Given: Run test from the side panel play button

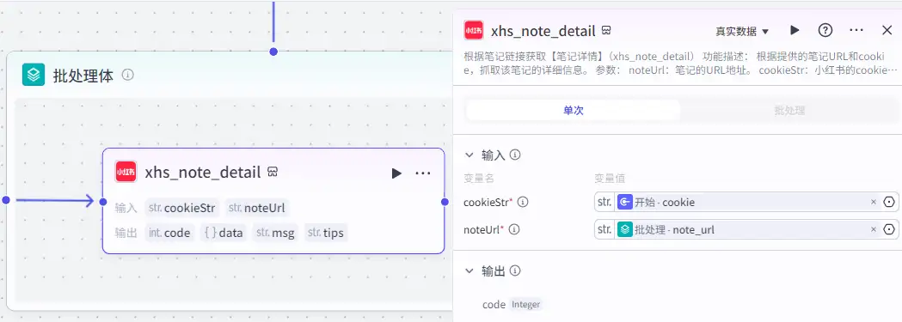Looking at the screenshot, I should (795, 30).
